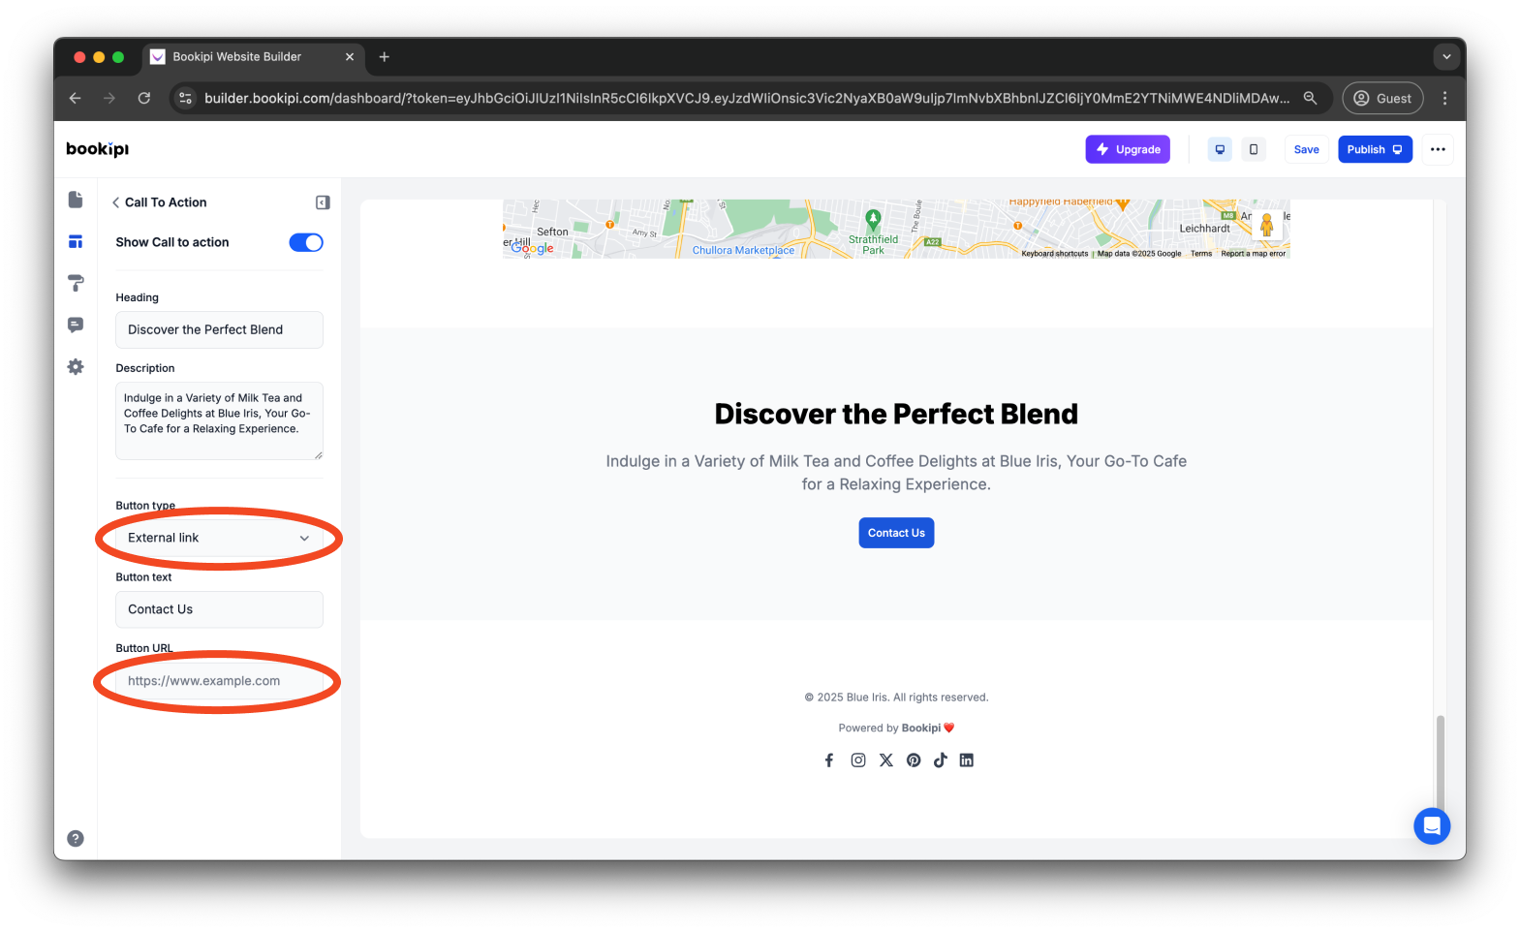Image resolution: width=1520 pixels, height=931 pixels.
Task: Click Chullora Marketplace on the map
Action: (743, 250)
